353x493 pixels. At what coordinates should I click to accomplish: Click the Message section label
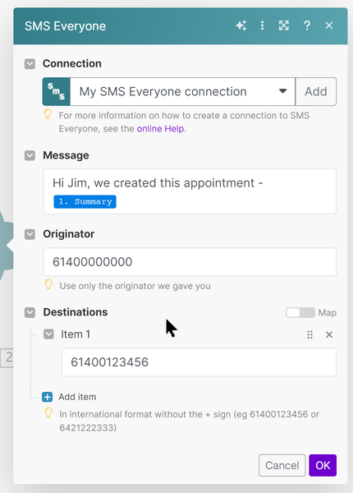66,155
